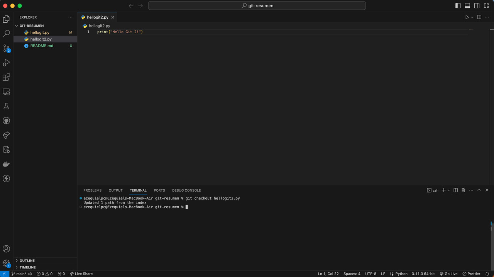Split the terminal
This screenshot has height=277, width=494.
point(455,190)
